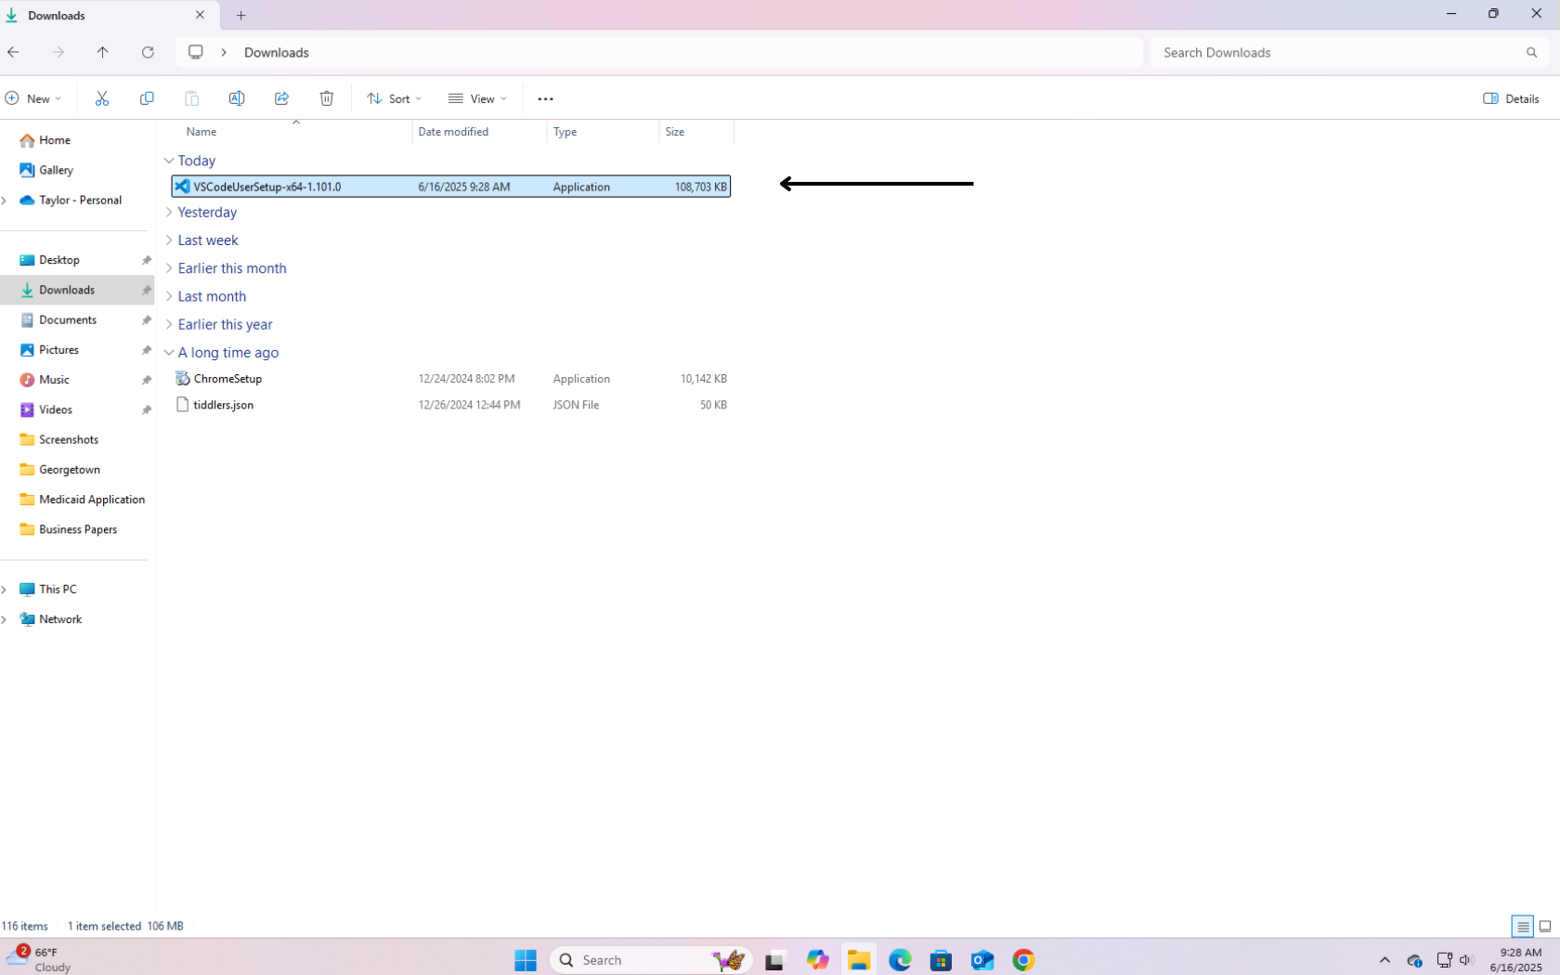Viewport: 1560px width, 975px height.
Task: Open Microsoft Store from taskbar
Action: click(x=941, y=960)
